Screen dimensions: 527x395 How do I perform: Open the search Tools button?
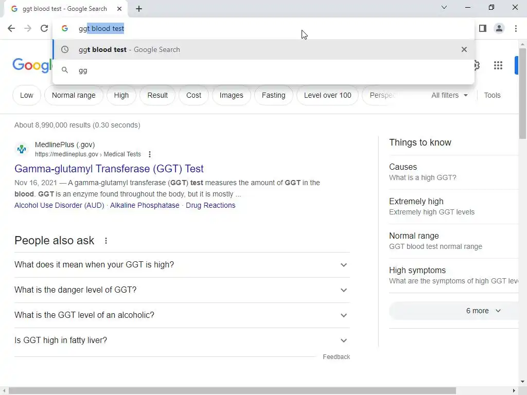click(492, 95)
